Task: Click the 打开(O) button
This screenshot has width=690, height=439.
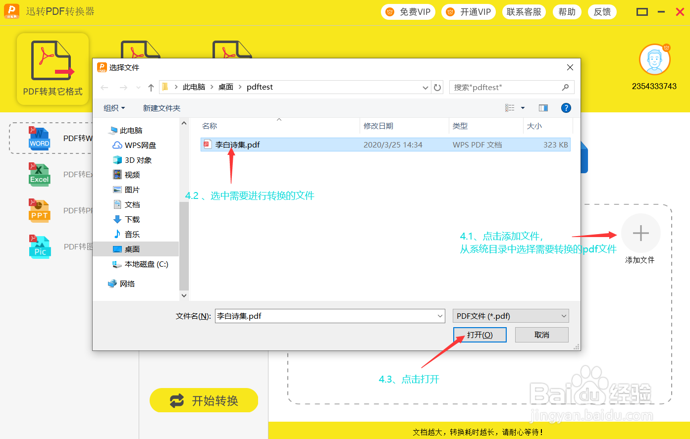Action: (480, 335)
